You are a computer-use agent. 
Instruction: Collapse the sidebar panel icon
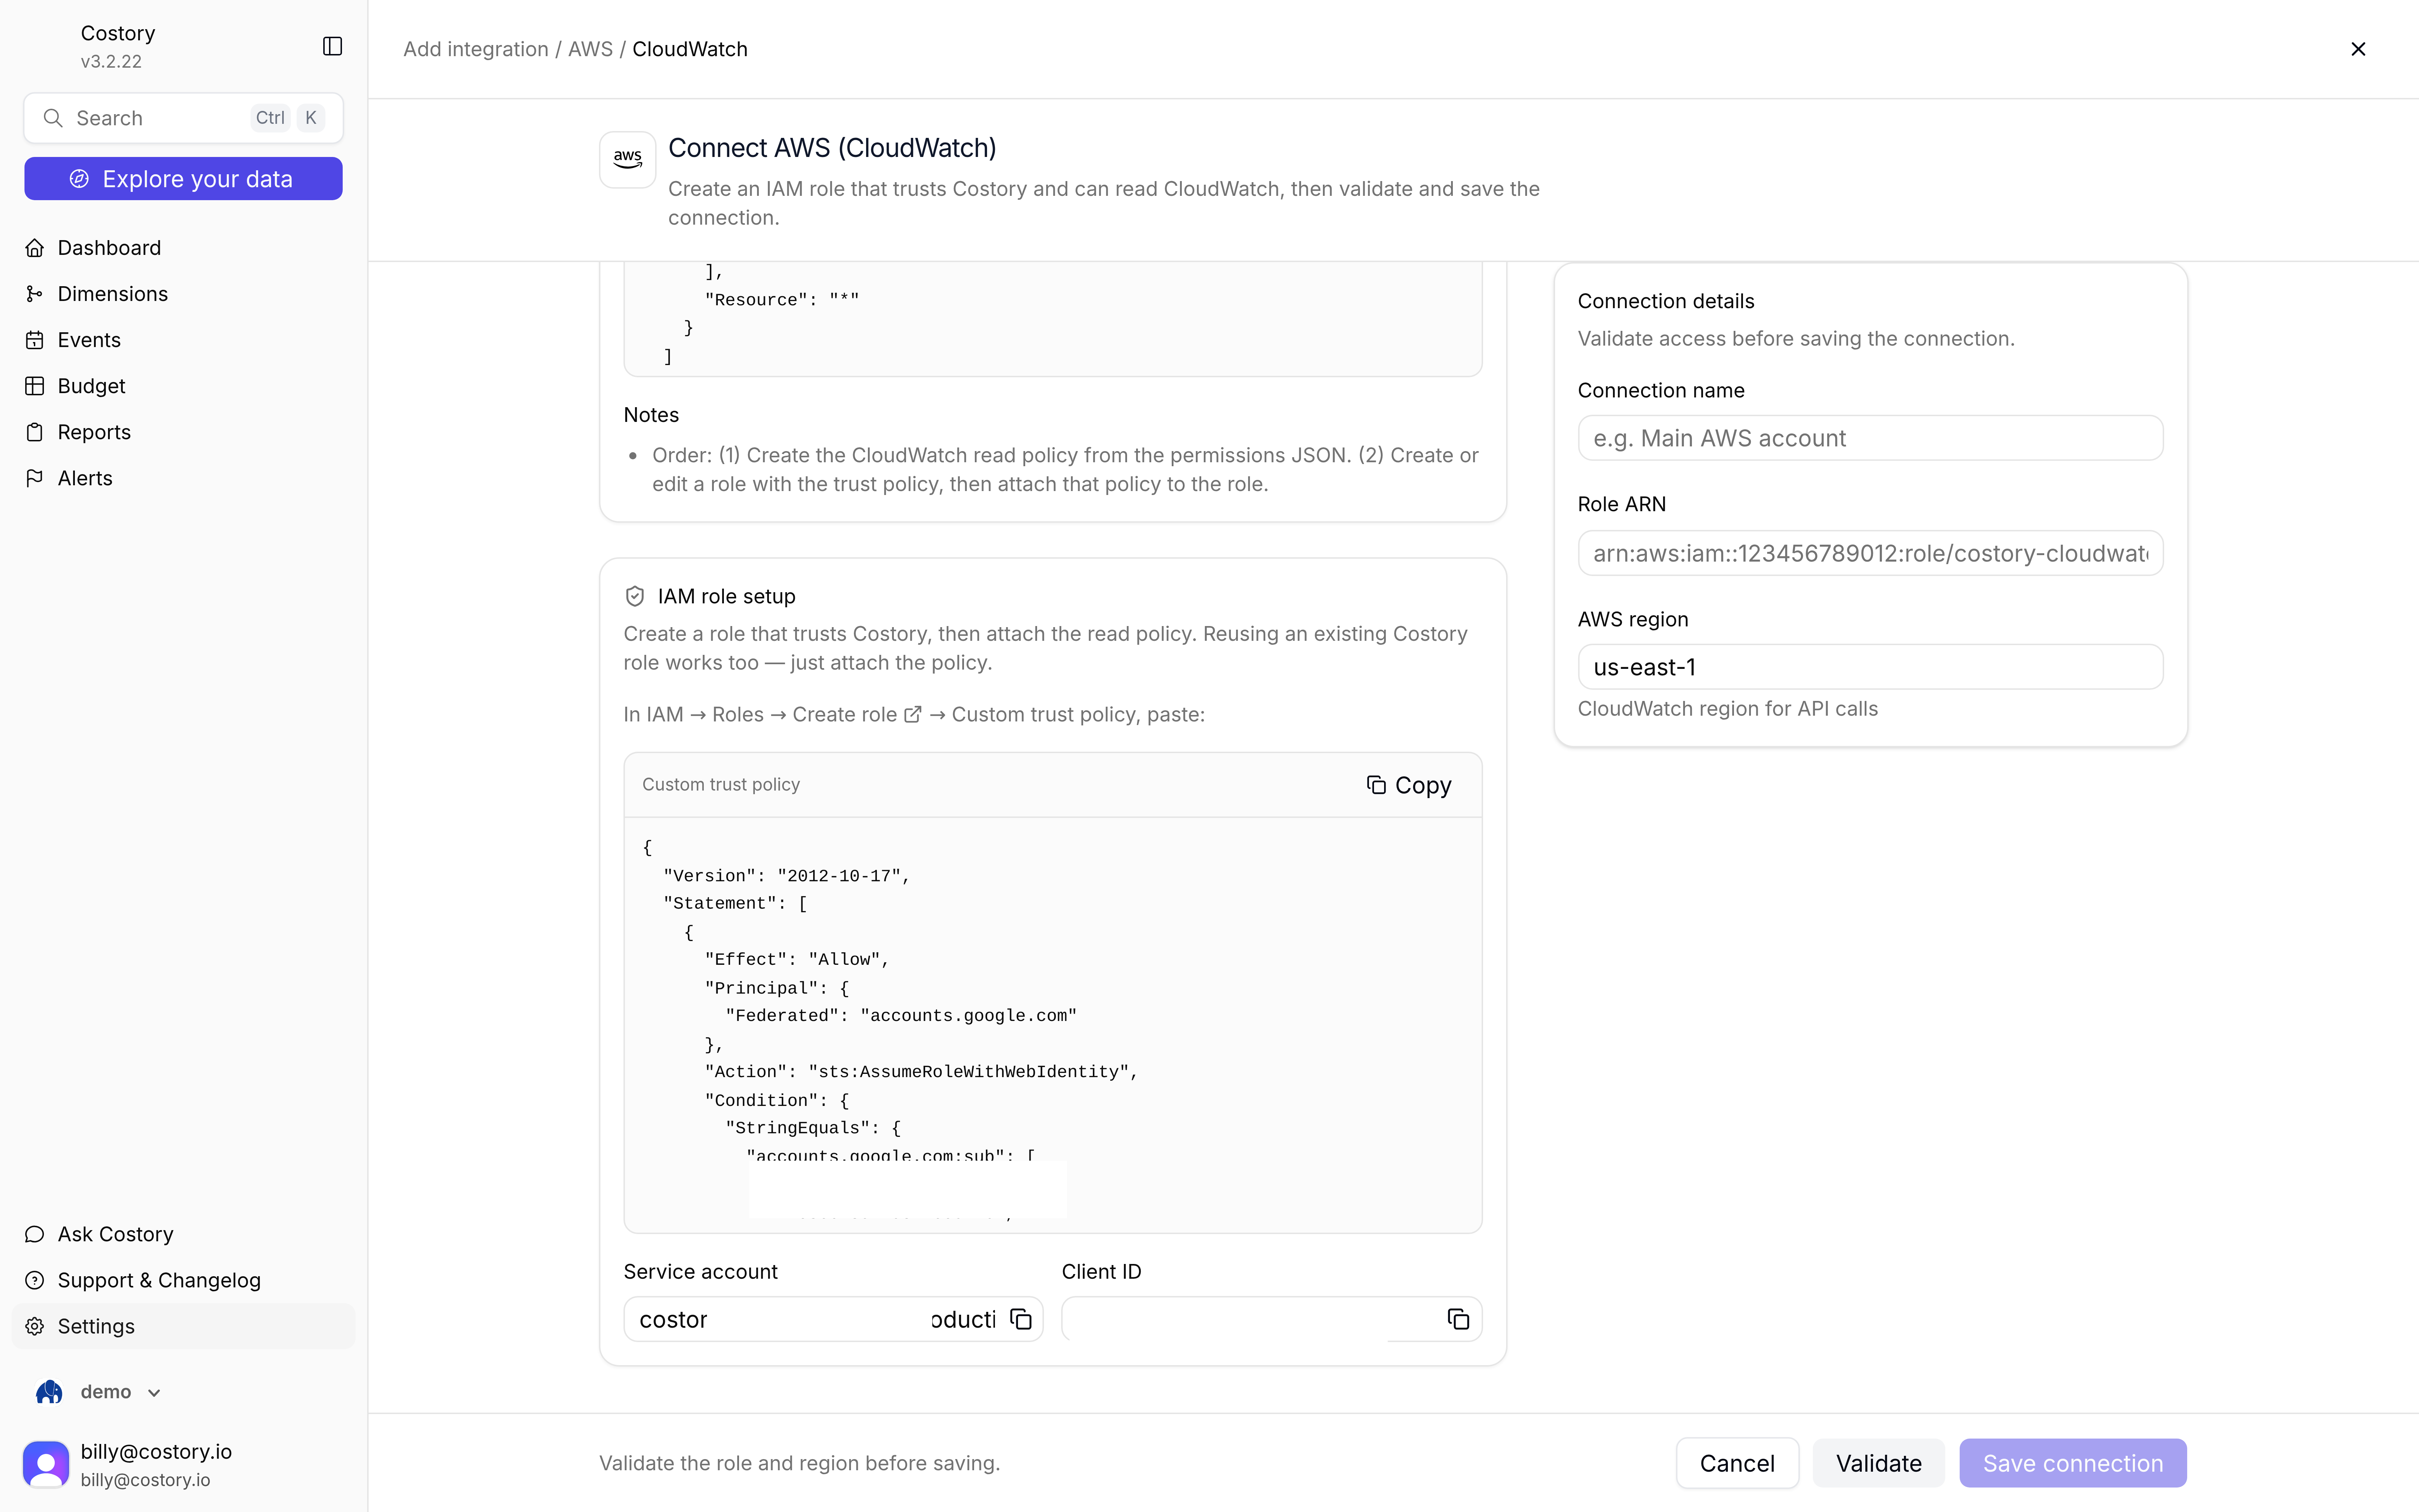click(333, 46)
